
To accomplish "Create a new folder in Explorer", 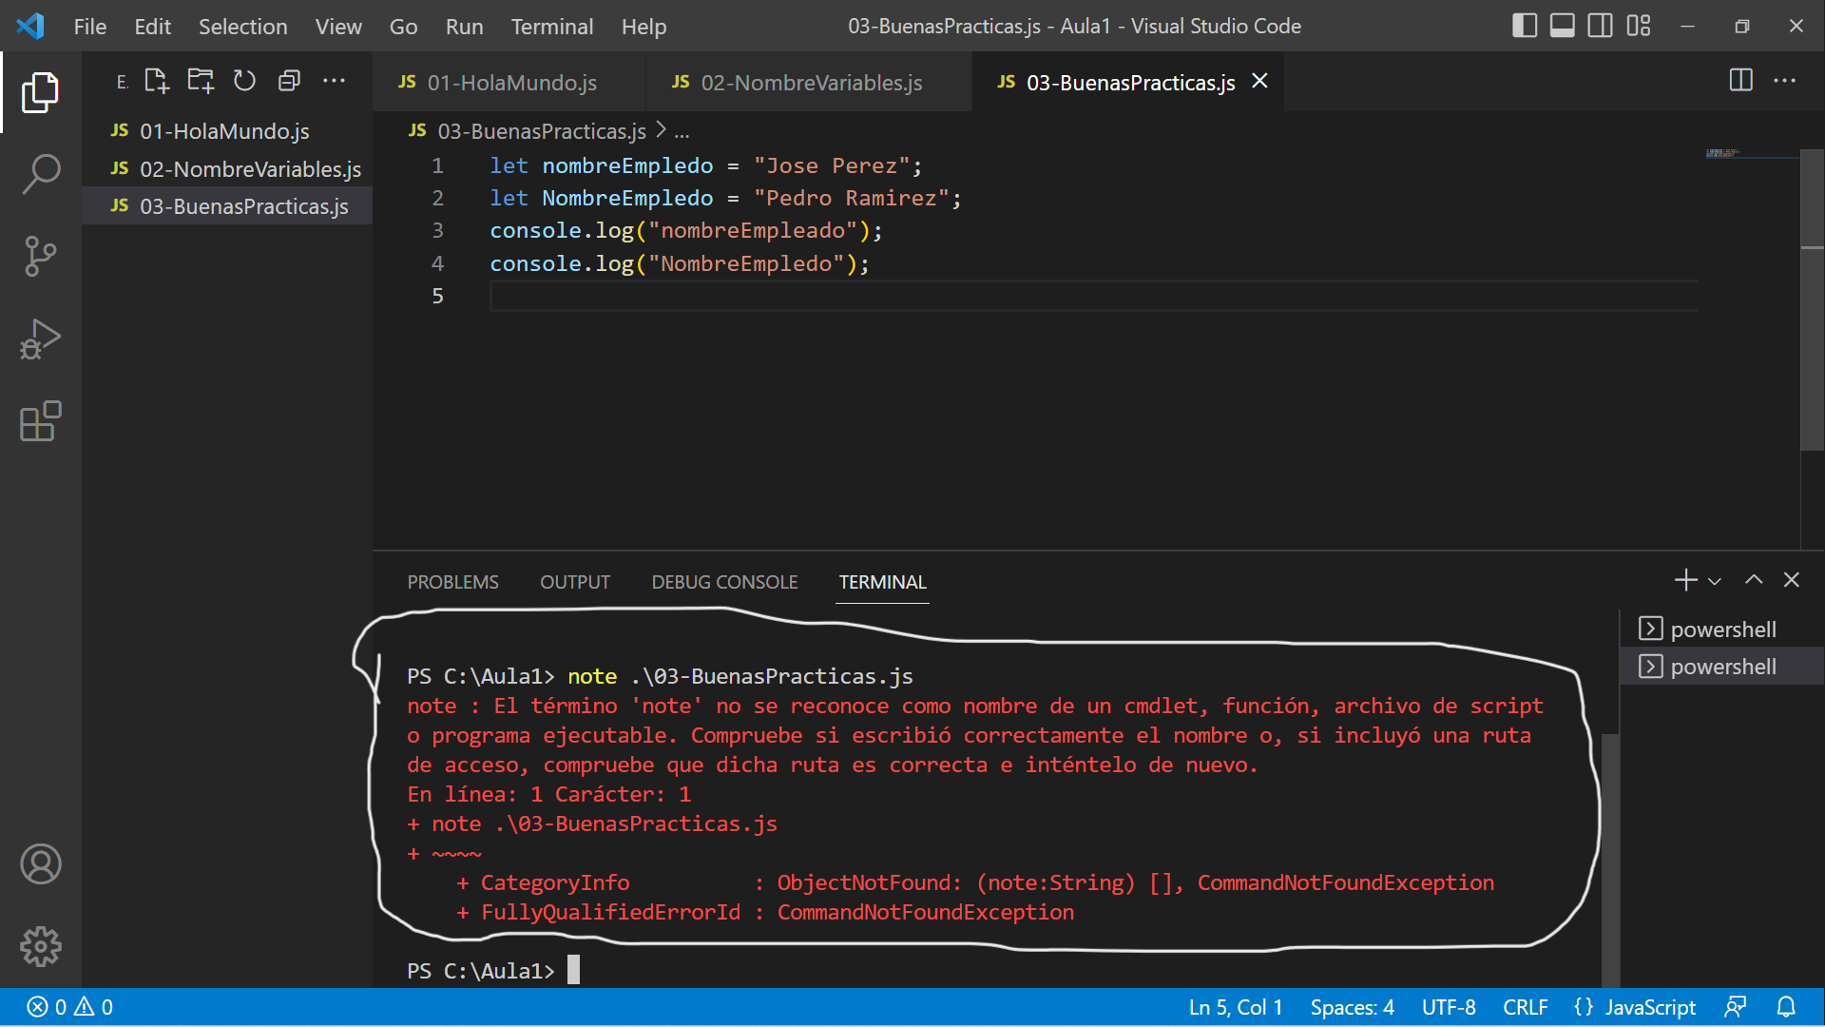I will [201, 82].
